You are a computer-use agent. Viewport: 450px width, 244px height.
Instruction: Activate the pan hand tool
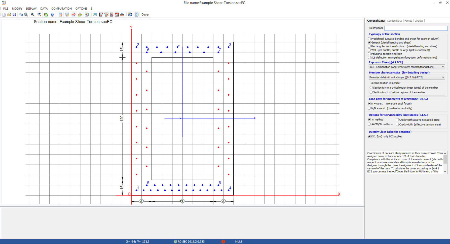coord(46,14)
